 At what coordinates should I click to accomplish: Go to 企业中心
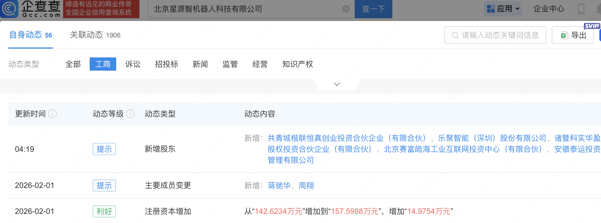[x=548, y=9]
